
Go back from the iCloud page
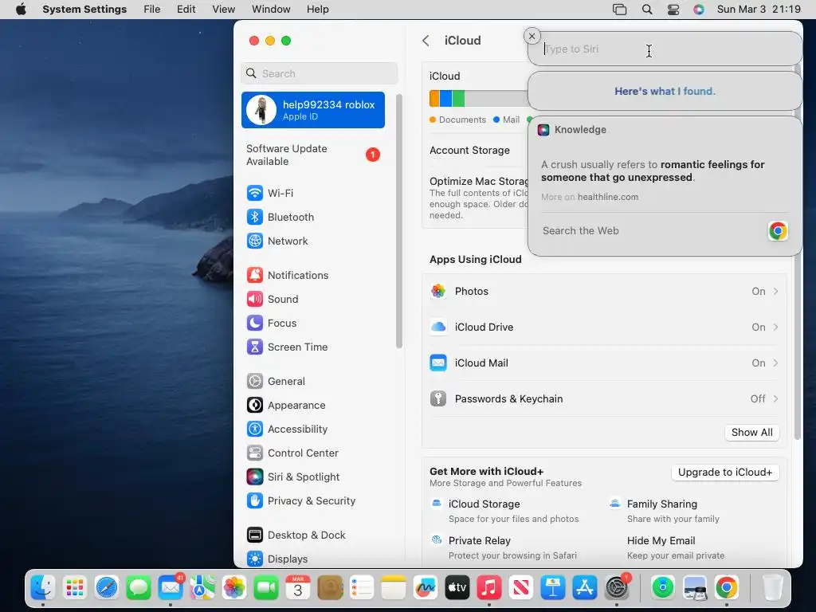[x=426, y=41]
